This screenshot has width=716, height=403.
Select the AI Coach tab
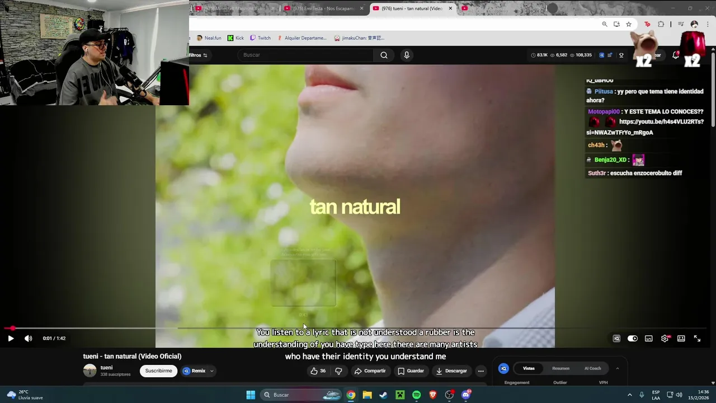(592, 368)
